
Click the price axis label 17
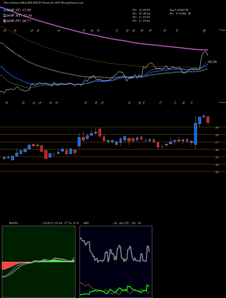[217, 143]
